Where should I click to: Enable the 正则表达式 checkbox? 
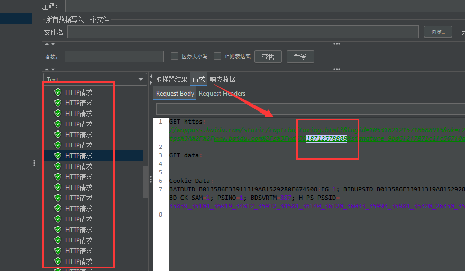(217, 56)
